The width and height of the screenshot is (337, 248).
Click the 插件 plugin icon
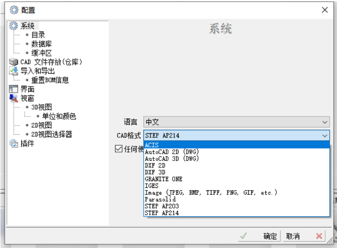(x=14, y=144)
